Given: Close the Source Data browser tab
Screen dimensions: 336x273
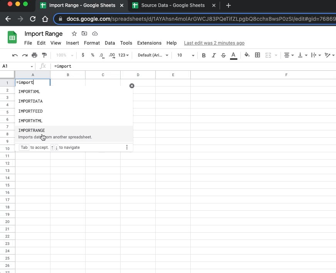Looking at the screenshot, I should [213, 5].
